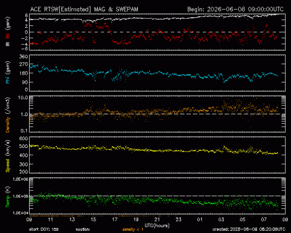
Task: Click the '360' tick on the Phi axis
Action: [24, 56]
